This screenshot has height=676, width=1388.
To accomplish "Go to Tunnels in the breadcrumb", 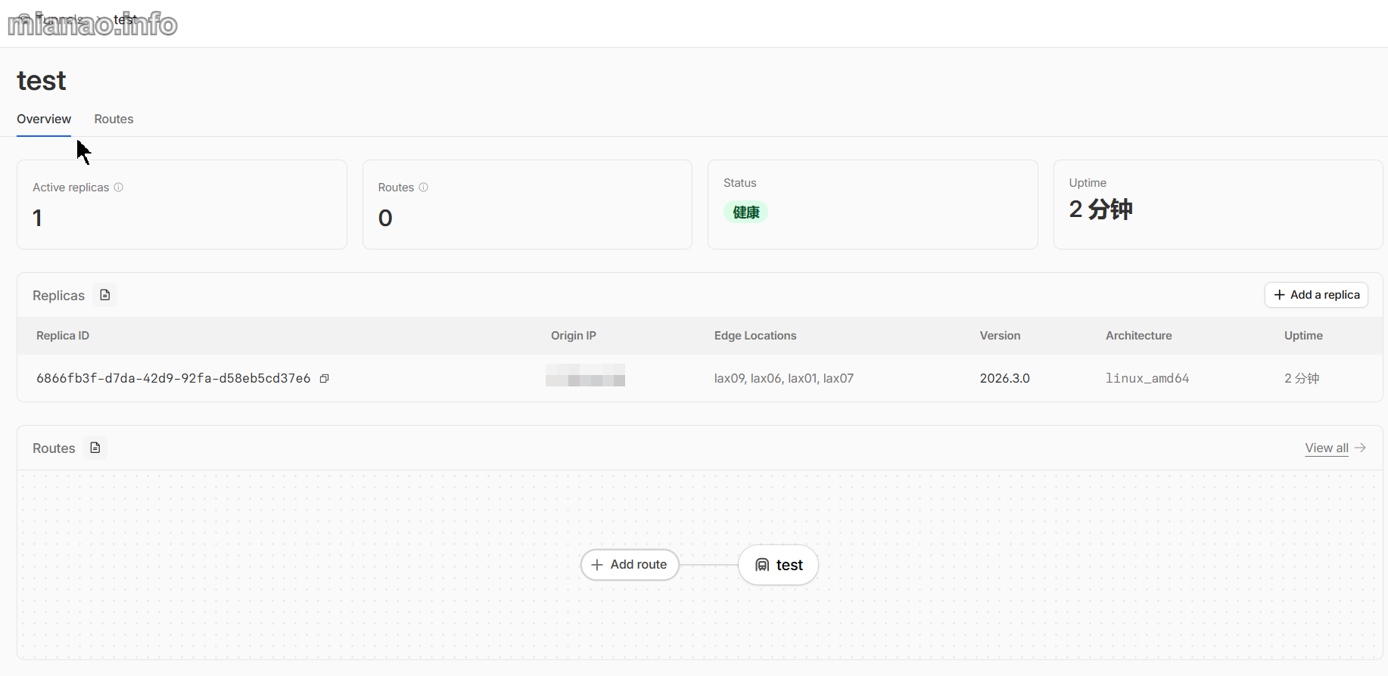I will coord(61,20).
